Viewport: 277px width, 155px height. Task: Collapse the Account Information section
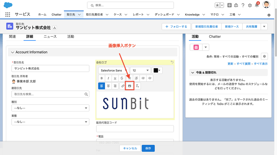click(x=12, y=52)
